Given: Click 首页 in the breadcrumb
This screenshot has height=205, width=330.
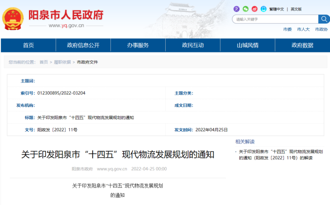Looking at the screenshot, I should click(x=44, y=62).
